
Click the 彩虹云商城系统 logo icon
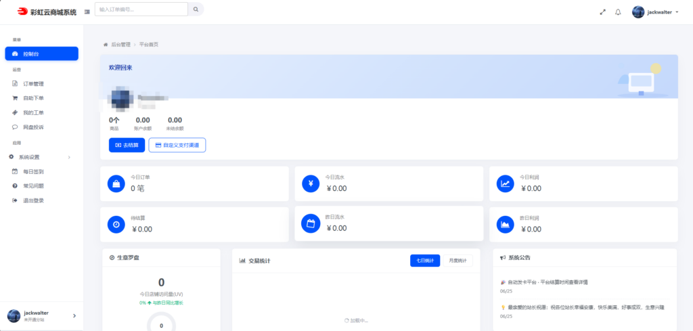[22, 12]
